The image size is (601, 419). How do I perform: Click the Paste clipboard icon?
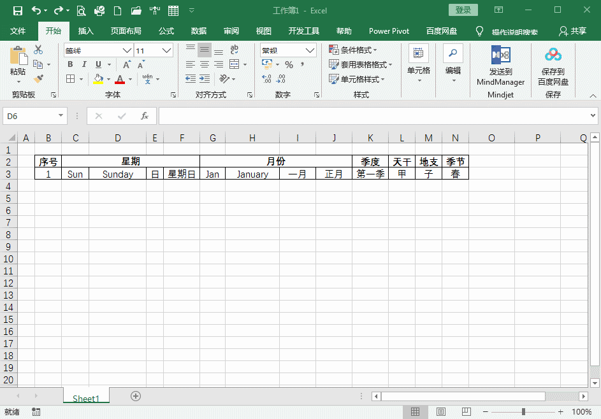point(18,56)
